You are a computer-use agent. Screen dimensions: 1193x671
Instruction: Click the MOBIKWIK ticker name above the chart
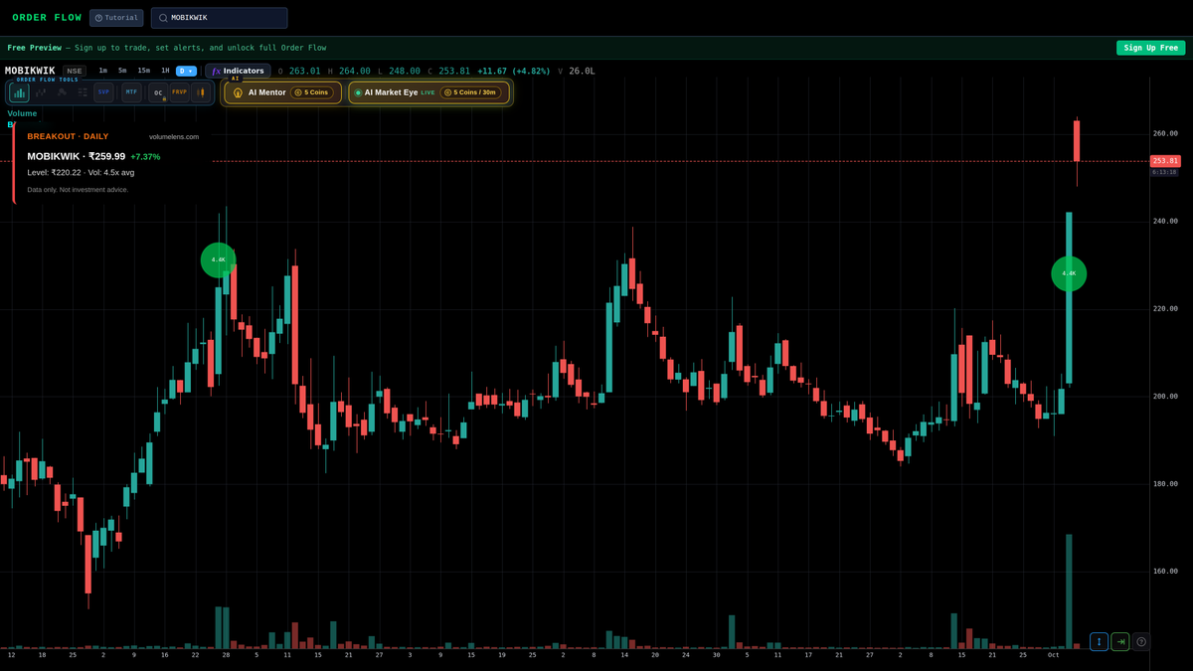click(30, 71)
